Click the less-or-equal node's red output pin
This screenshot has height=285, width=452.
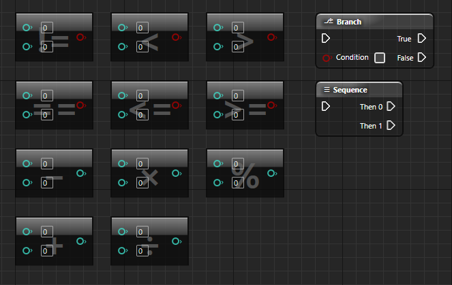tap(177, 105)
